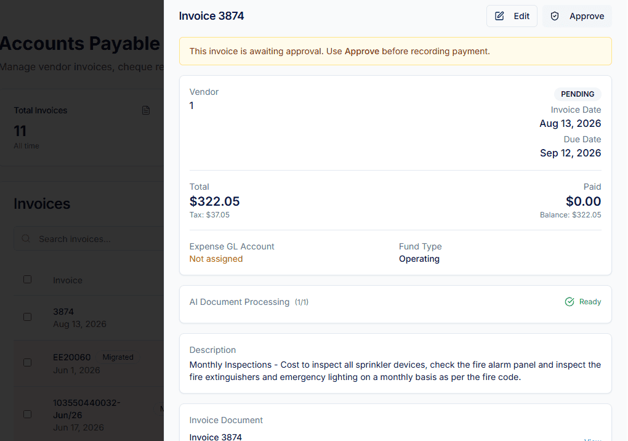Select invoice row 103550440032-Jun/26
Viewport: 628px width, 441px height.
coord(89,415)
